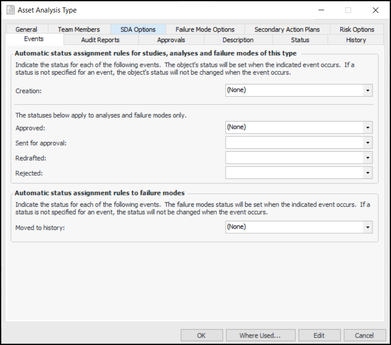This screenshot has height=345, width=391.
Task: Close the Asset Analysis Type window
Action: (x=375, y=10)
